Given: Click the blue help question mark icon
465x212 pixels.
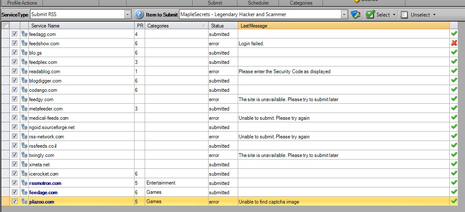Looking at the screenshot, I should coord(139,14).
